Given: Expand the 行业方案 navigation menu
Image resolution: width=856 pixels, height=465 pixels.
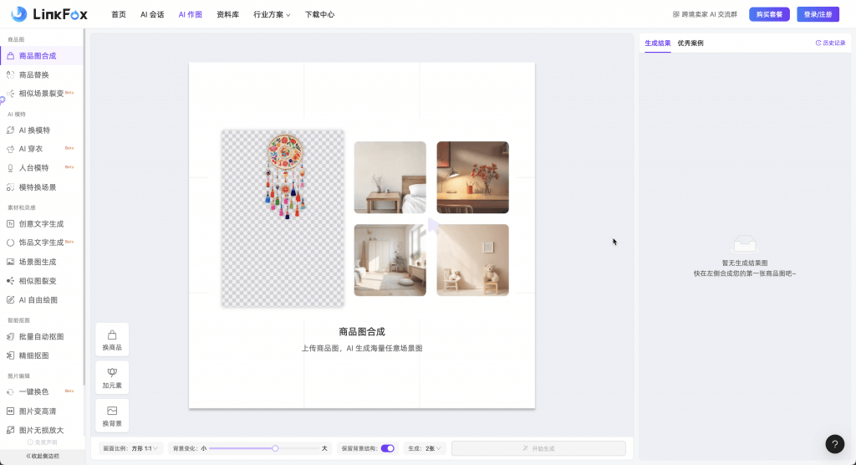Looking at the screenshot, I should click(272, 15).
